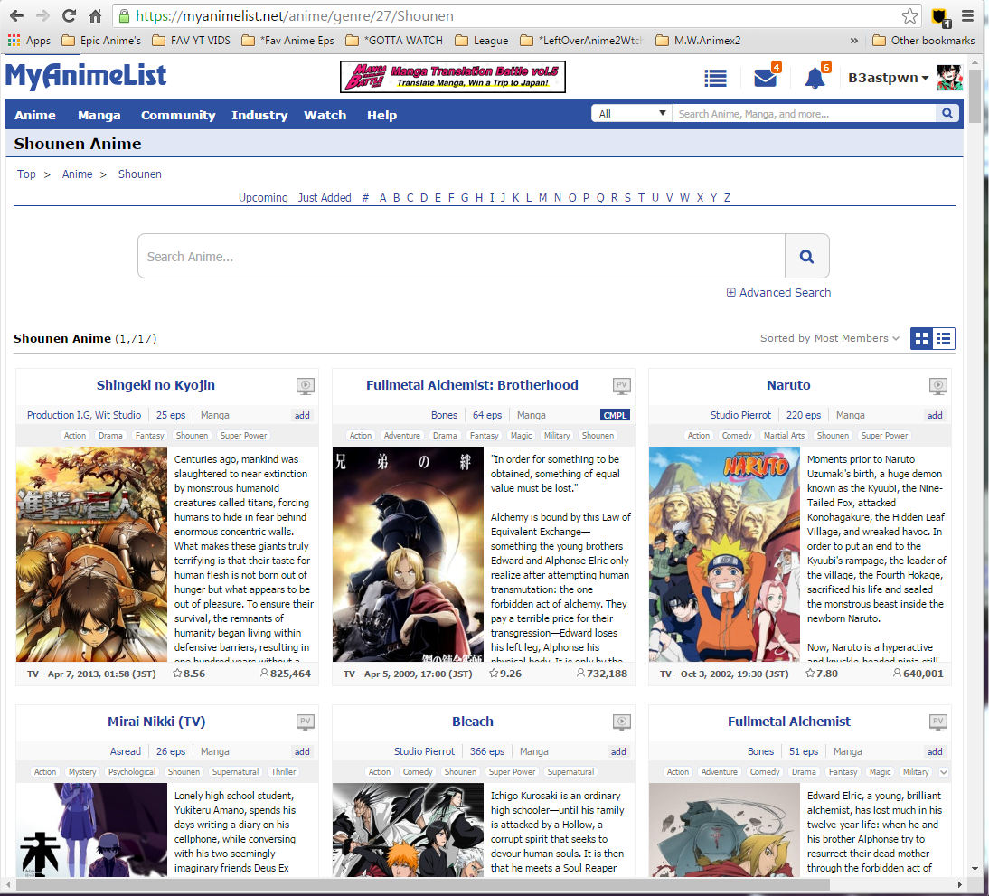Image resolution: width=989 pixels, height=896 pixels.
Task: Play Bleach preview video icon
Action: click(622, 722)
